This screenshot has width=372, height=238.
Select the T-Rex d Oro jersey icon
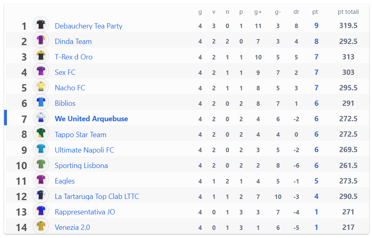tap(41, 55)
